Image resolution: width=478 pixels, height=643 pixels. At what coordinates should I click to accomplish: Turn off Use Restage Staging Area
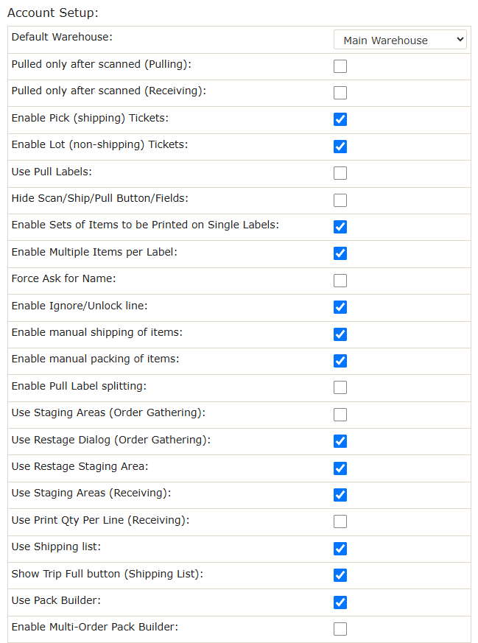click(x=340, y=468)
